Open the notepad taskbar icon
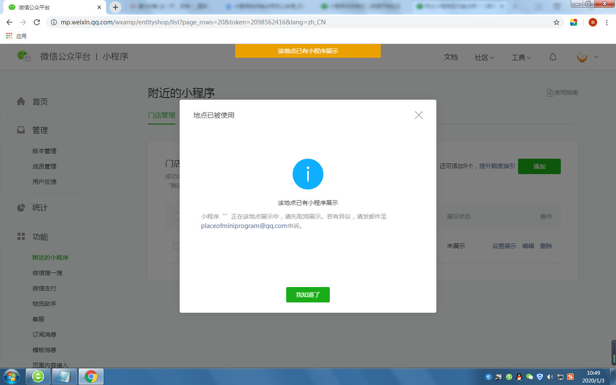 tap(65, 377)
